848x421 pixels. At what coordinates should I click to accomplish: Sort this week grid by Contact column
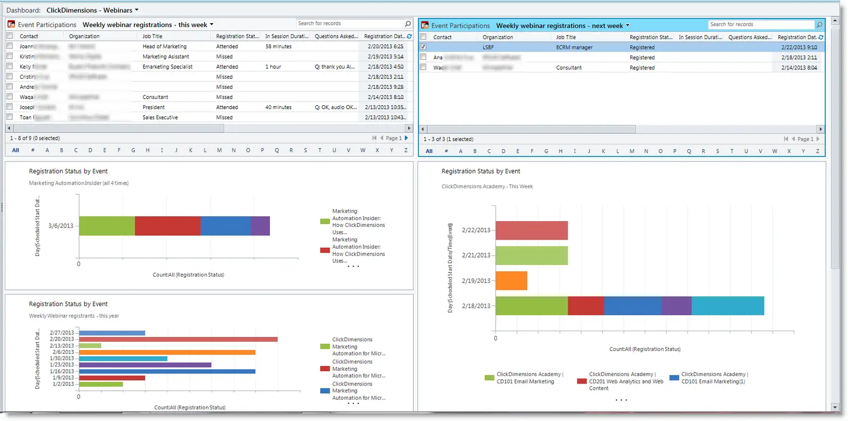(29, 36)
